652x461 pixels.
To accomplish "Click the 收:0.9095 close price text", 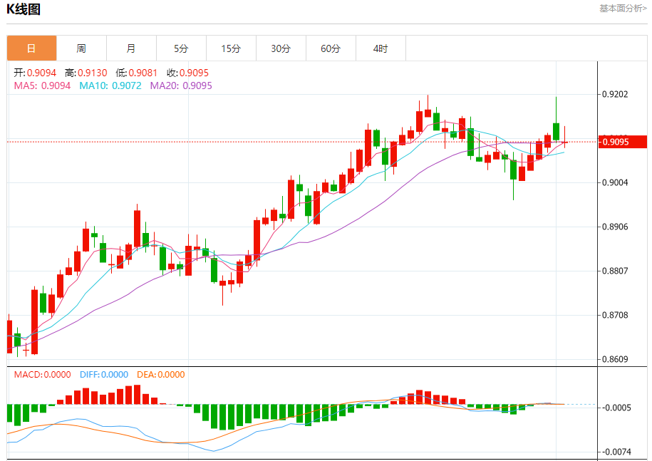I will (x=187, y=73).
